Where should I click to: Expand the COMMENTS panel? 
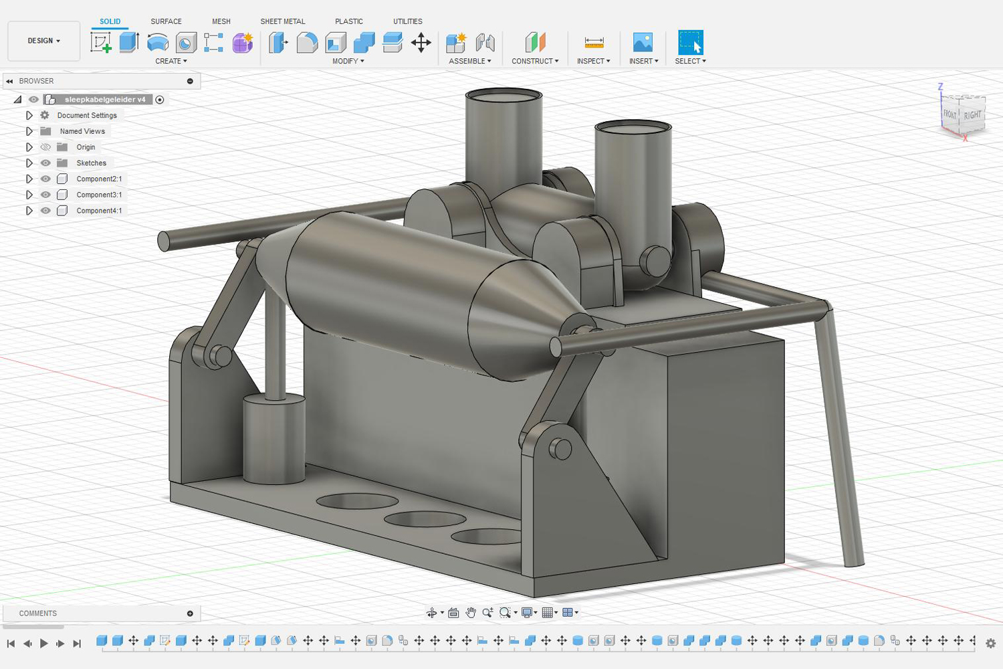pyautogui.click(x=190, y=613)
